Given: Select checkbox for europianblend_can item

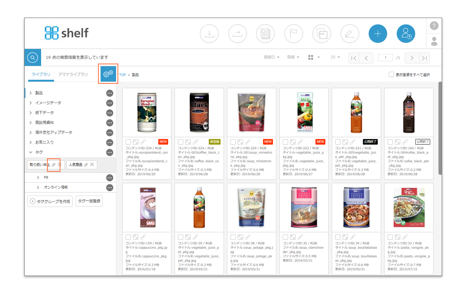Looking at the screenshot, I should pos(128,142).
